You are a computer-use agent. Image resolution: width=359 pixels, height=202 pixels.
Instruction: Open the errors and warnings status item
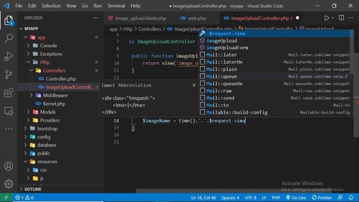click(24, 198)
